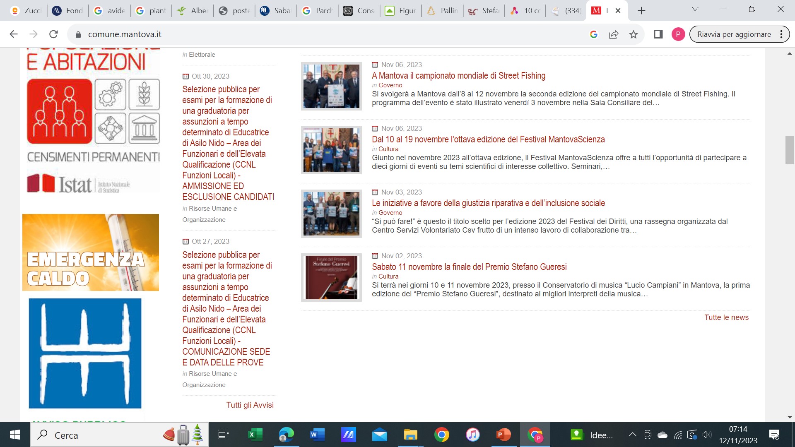Click Tutti gli Avvisi link

click(250, 405)
